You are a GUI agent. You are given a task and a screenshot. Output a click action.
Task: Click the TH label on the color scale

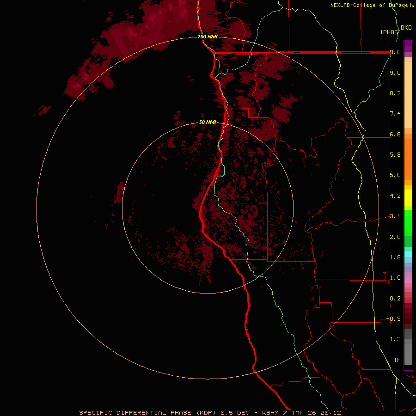[397, 360]
